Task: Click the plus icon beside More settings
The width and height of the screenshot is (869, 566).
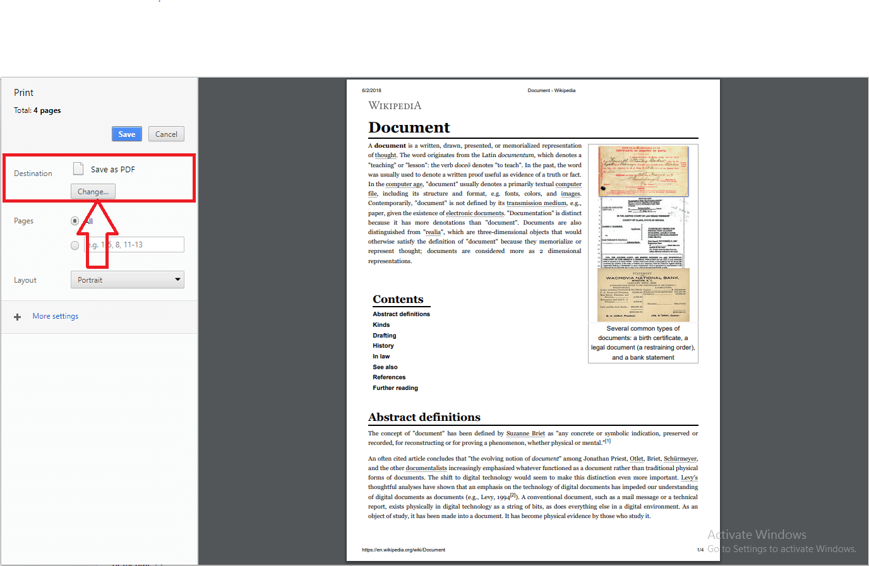Action: pos(17,316)
